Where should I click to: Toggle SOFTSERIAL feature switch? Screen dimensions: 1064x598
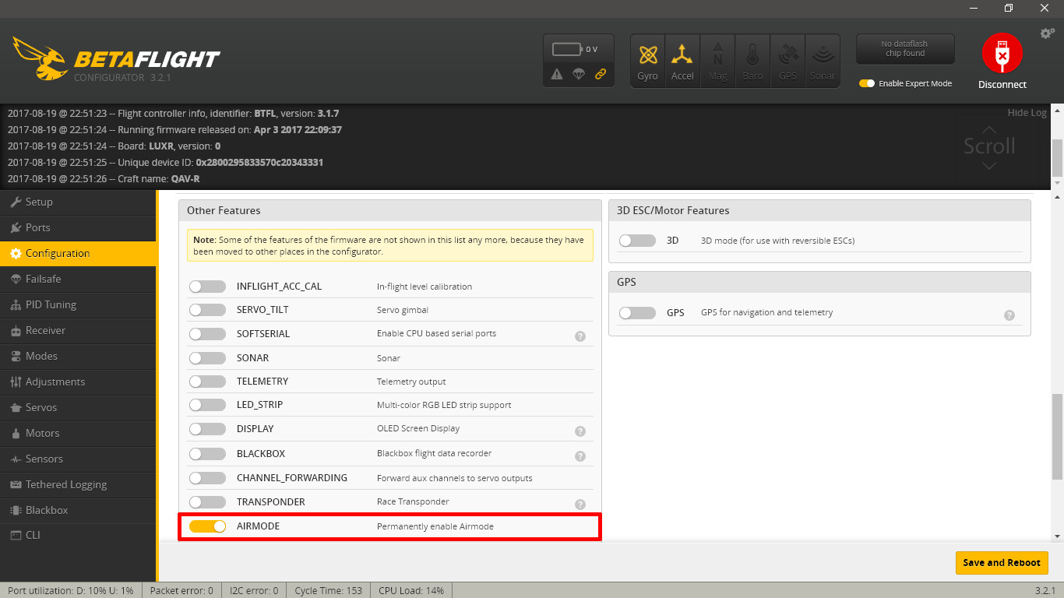click(207, 334)
